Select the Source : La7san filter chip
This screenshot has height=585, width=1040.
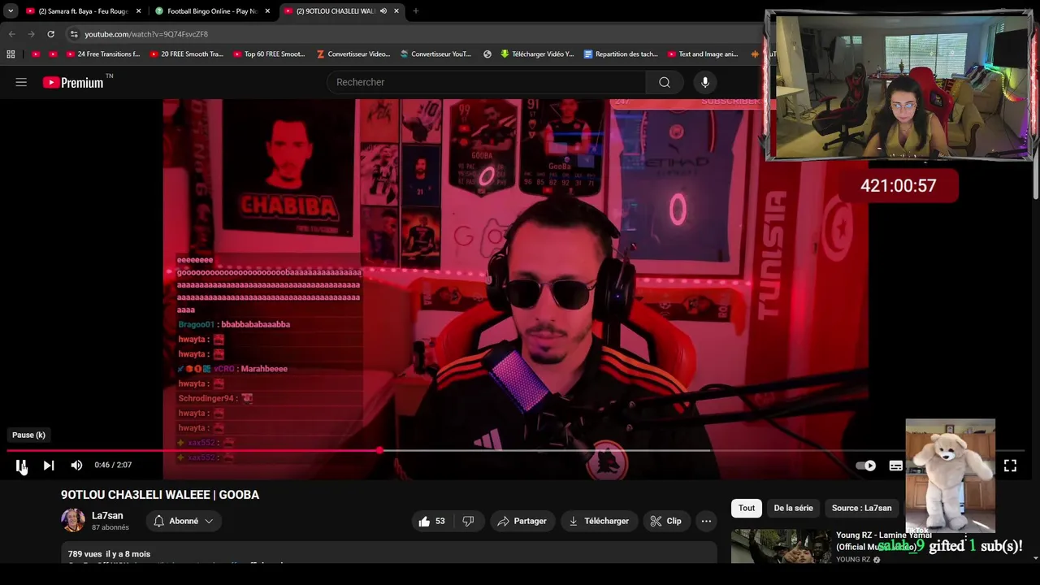pos(861,508)
